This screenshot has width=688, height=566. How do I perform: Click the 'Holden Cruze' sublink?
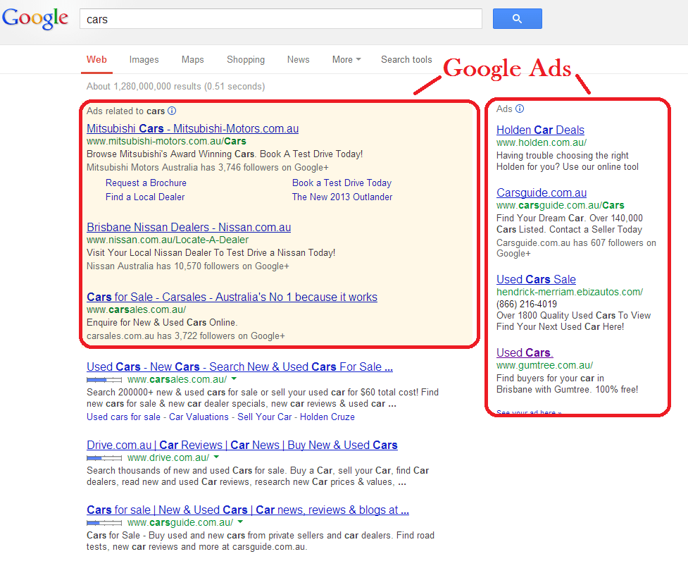[327, 417]
